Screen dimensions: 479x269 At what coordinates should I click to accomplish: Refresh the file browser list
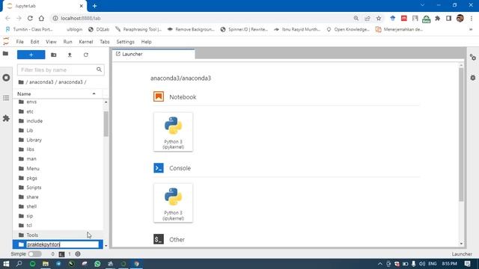coord(86,55)
